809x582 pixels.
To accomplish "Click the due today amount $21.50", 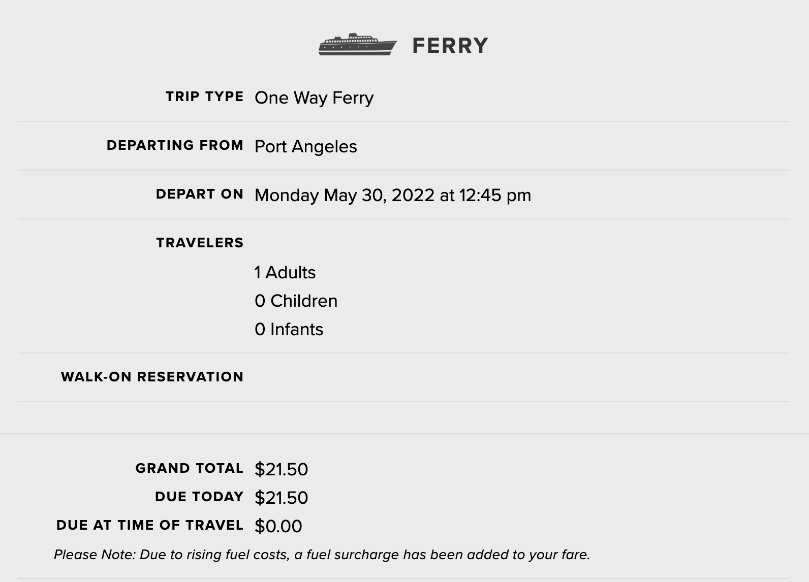I will (x=281, y=498).
